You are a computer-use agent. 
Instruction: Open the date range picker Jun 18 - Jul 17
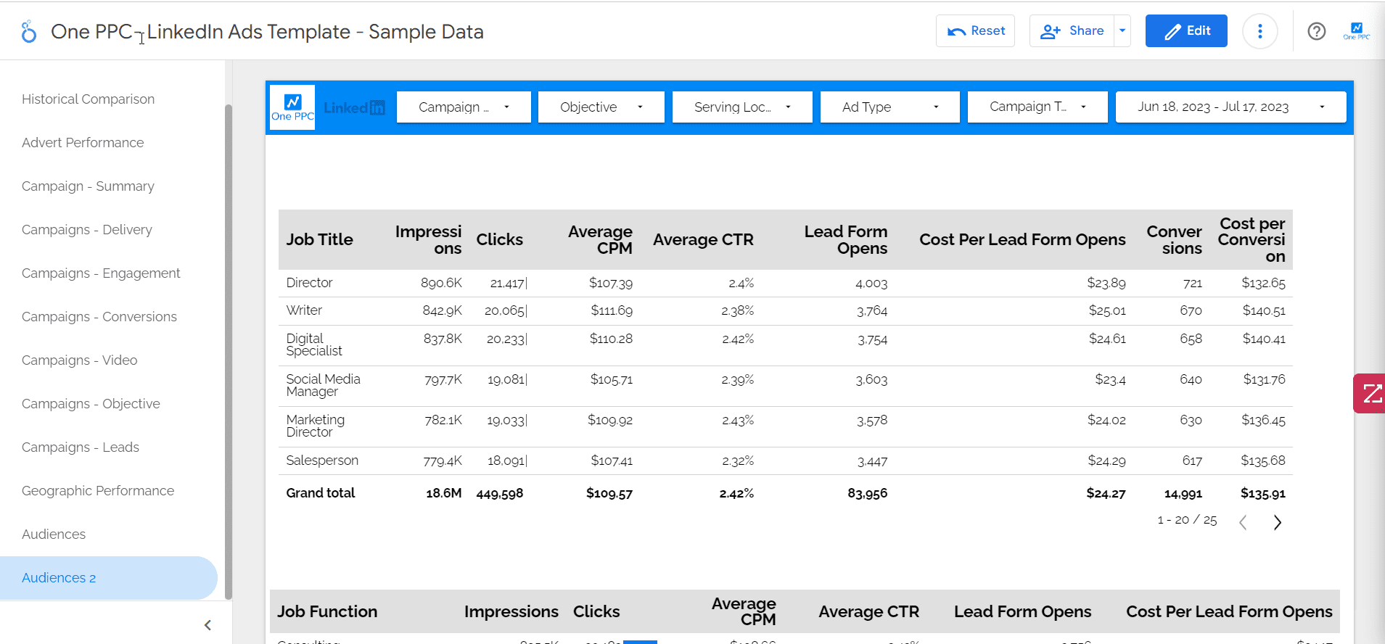pyautogui.click(x=1231, y=107)
